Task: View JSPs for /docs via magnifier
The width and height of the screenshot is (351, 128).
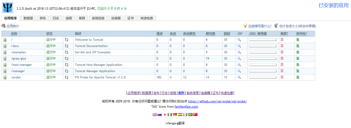Action: [239, 46]
